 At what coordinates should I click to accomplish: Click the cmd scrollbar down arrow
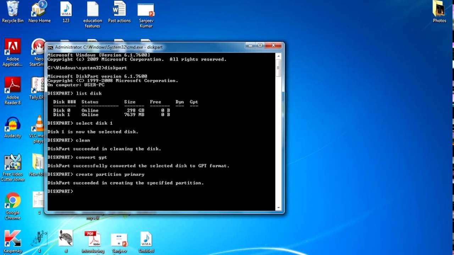pyautogui.click(x=278, y=208)
